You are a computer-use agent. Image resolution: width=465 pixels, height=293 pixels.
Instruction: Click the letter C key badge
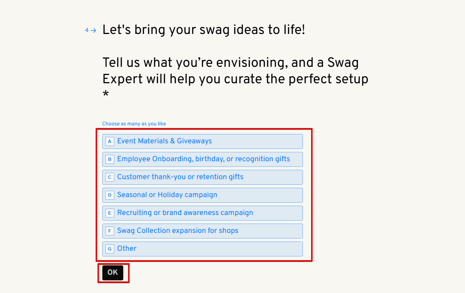coord(109,177)
